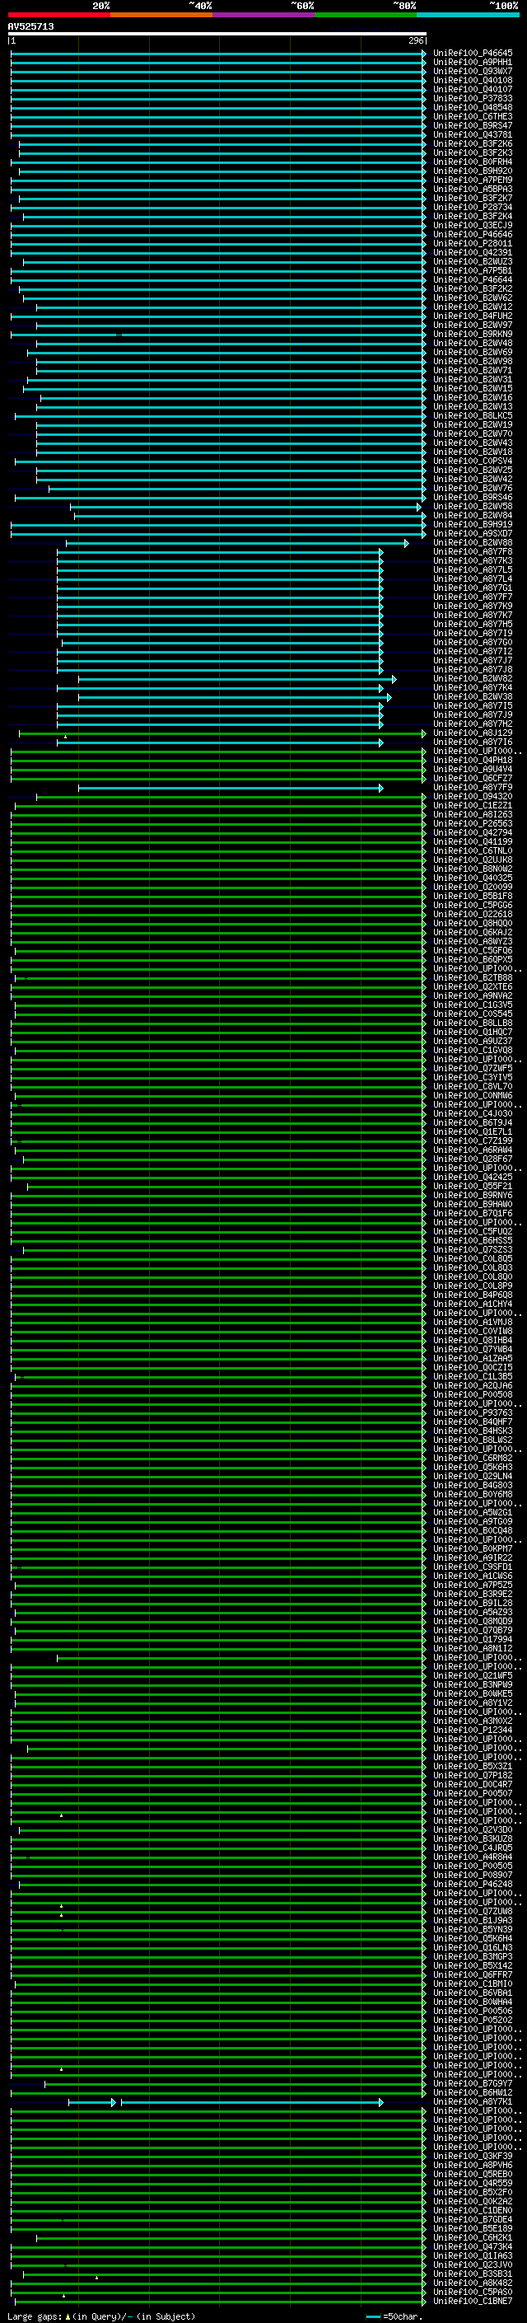Image resolution: width=527 pixels, height=2323 pixels.
Task: Select hit label UniRef100_Q6CFZ7
Action: [x=473, y=778]
